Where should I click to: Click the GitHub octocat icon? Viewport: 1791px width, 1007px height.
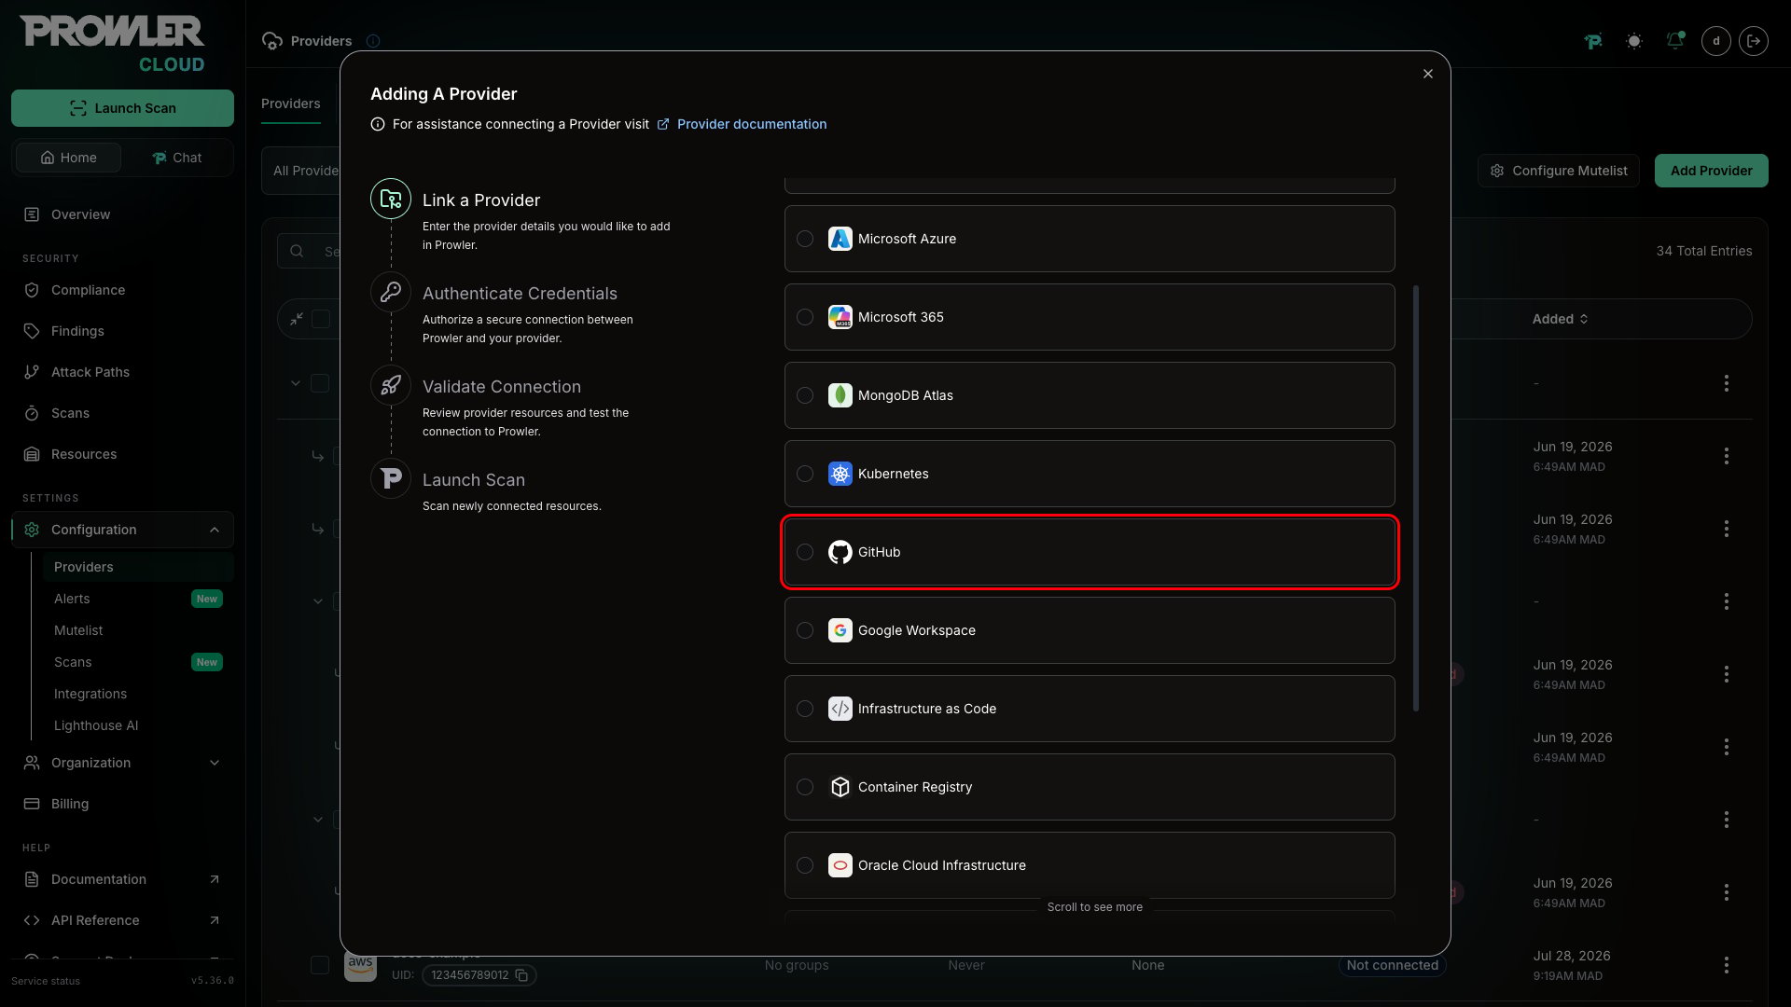tap(840, 552)
